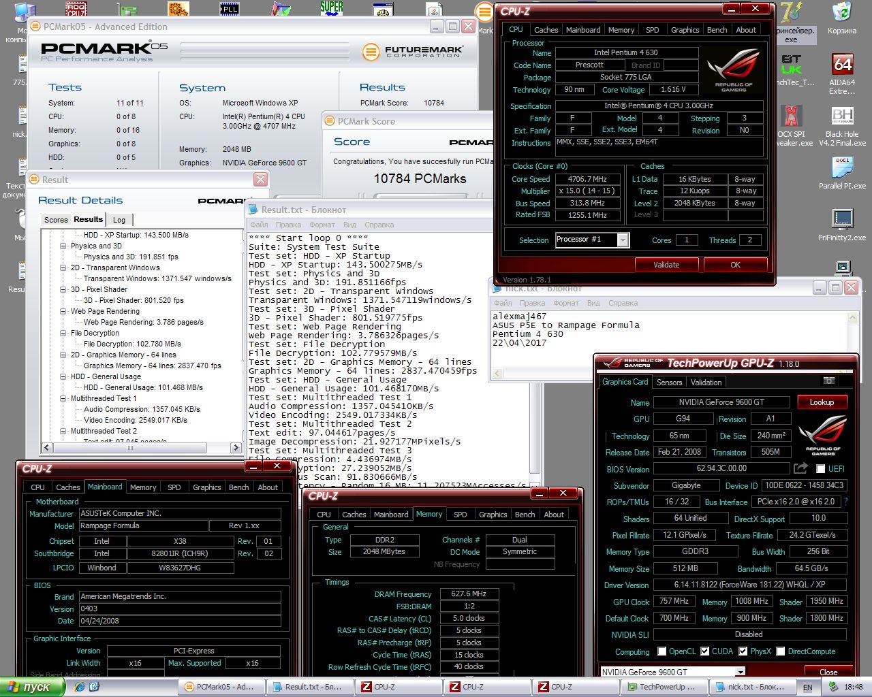
Task: Open Internet Explorer from quick launch
Action: (x=80, y=687)
